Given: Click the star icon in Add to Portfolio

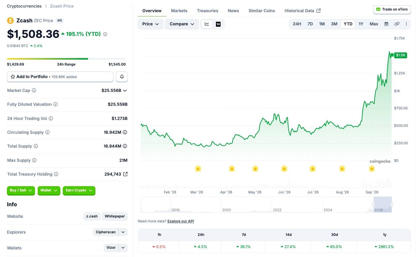Looking at the screenshot, I should coord(13,76).
